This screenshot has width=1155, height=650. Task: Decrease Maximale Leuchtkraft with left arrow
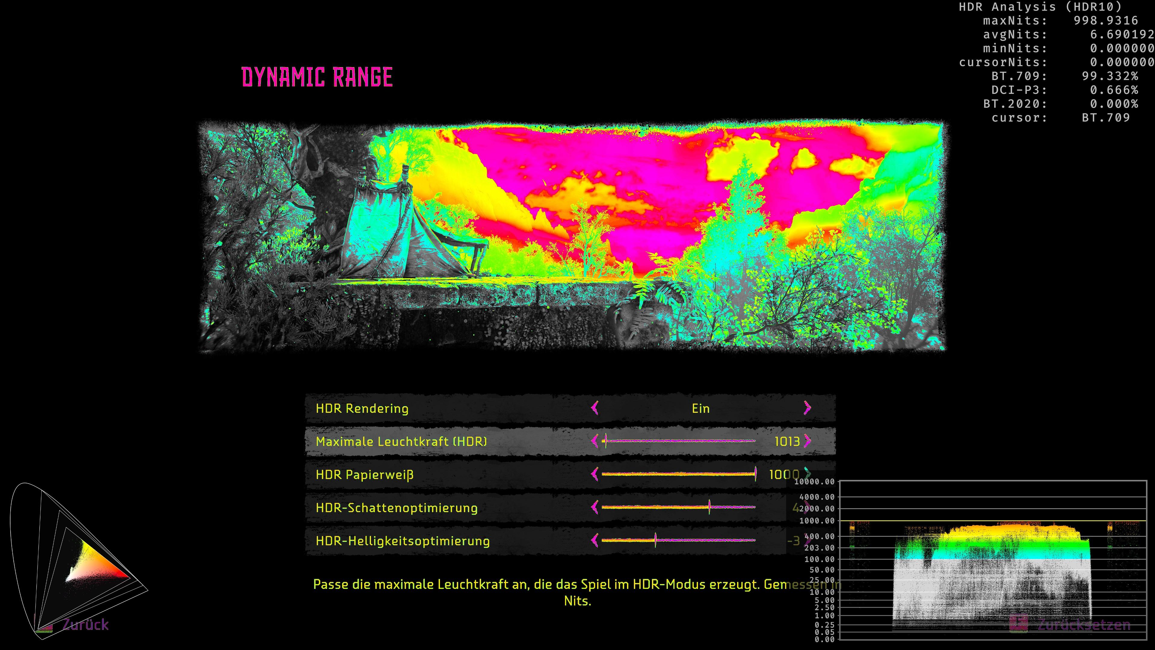(595, 441)
